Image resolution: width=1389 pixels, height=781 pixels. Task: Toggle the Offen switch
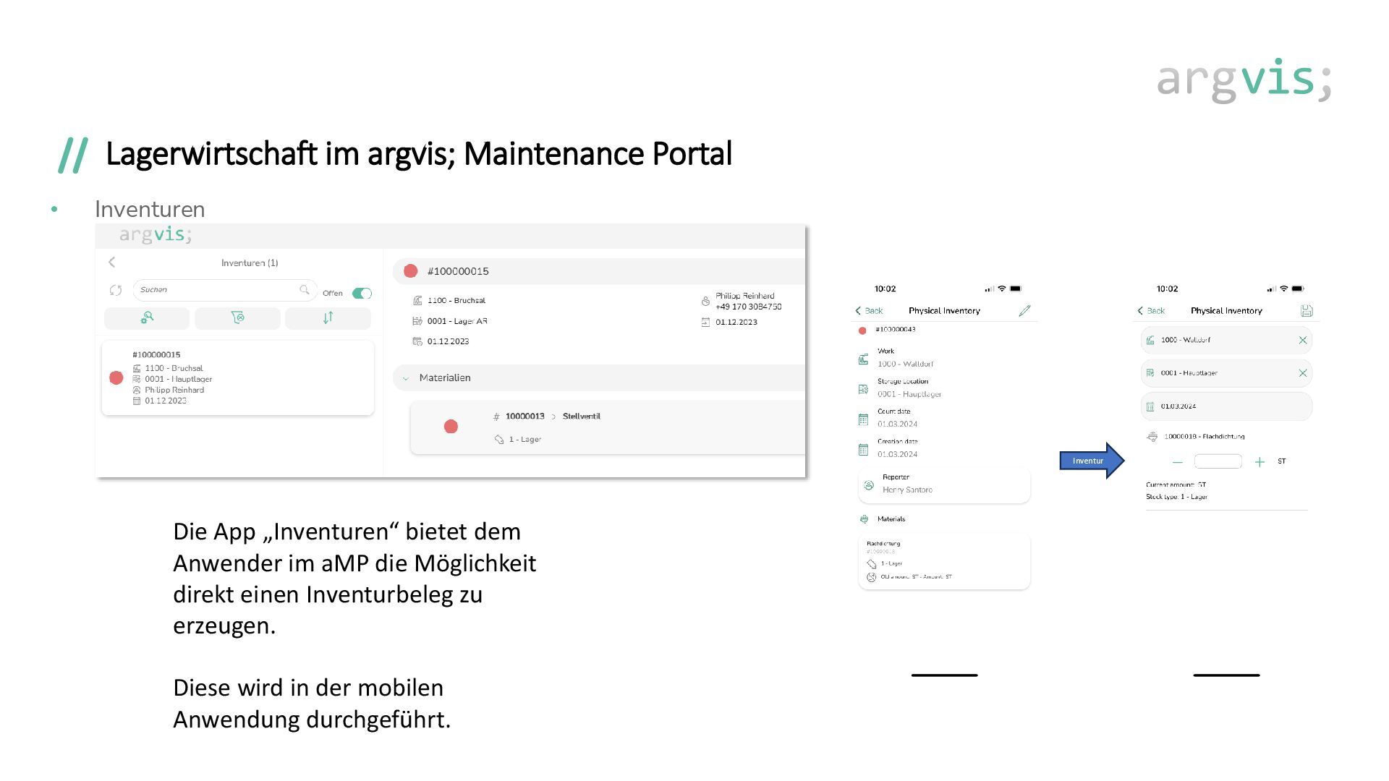(x=362, y=293)
